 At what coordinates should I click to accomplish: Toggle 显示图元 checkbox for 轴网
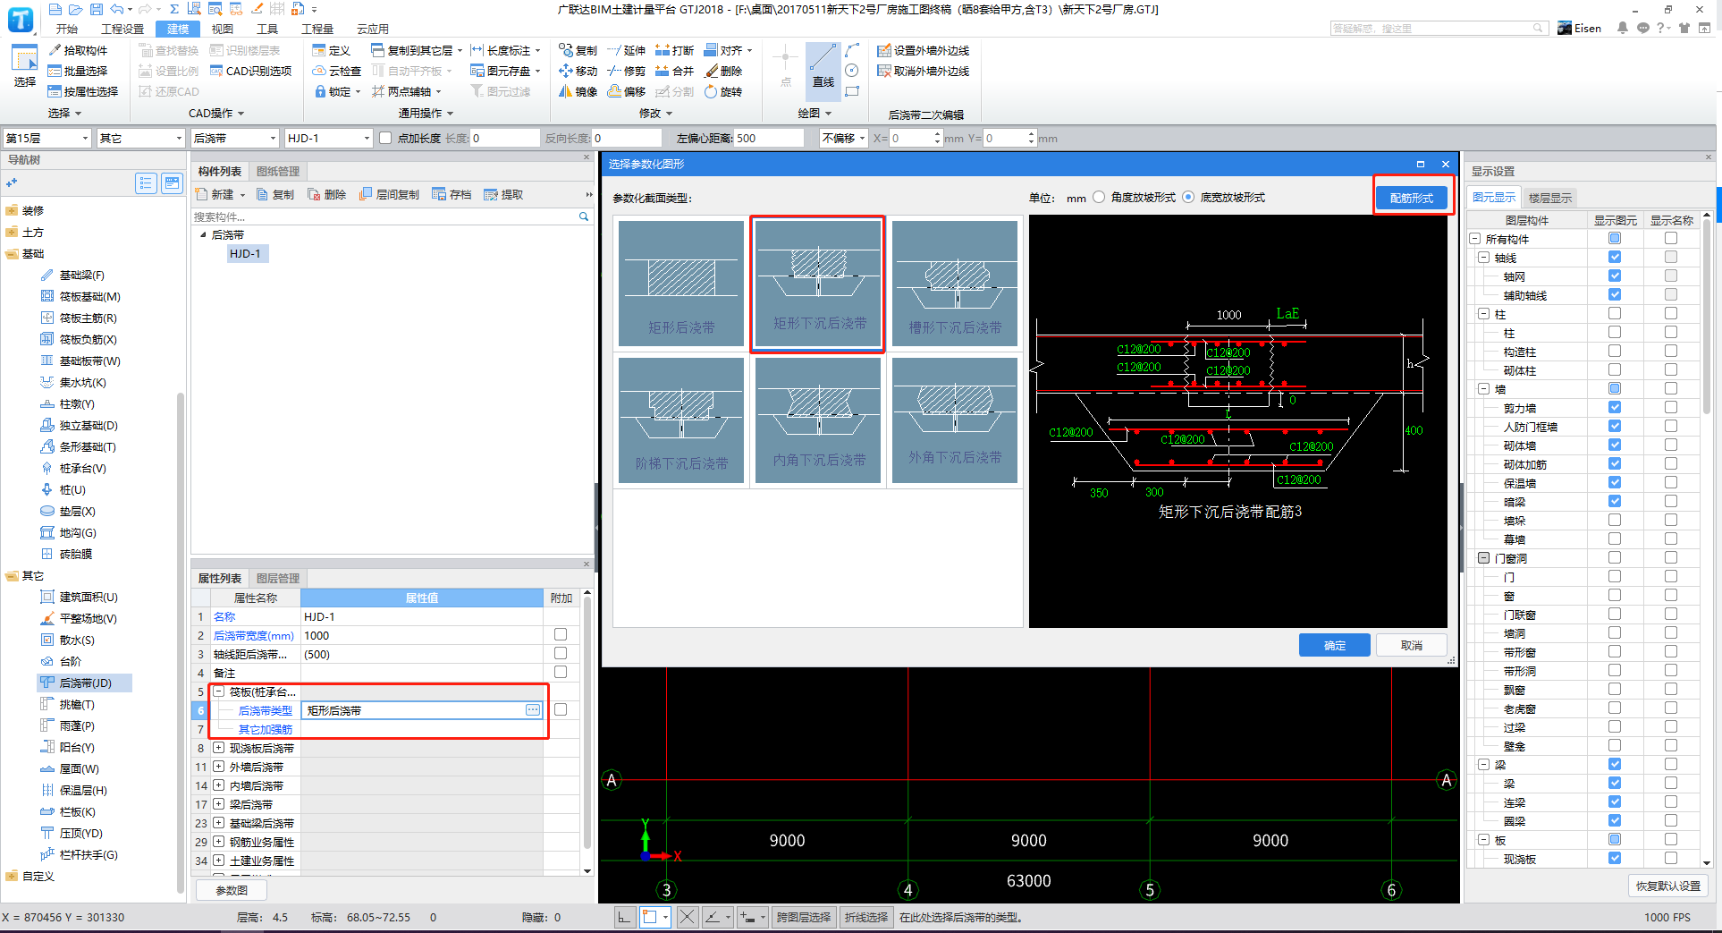pyautogui.click(x=1615, y=276)
